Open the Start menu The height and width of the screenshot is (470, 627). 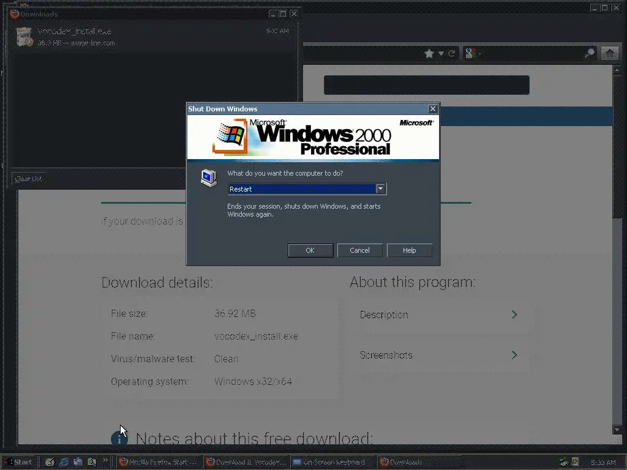tap(18, 462)
